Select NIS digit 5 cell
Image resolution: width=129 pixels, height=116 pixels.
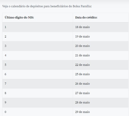(x=38, y=65)
